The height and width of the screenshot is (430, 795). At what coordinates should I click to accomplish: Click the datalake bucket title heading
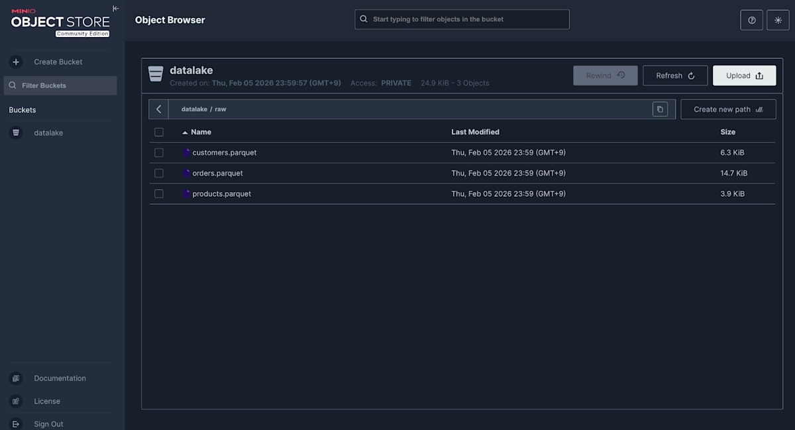click(x=191, y=70)
